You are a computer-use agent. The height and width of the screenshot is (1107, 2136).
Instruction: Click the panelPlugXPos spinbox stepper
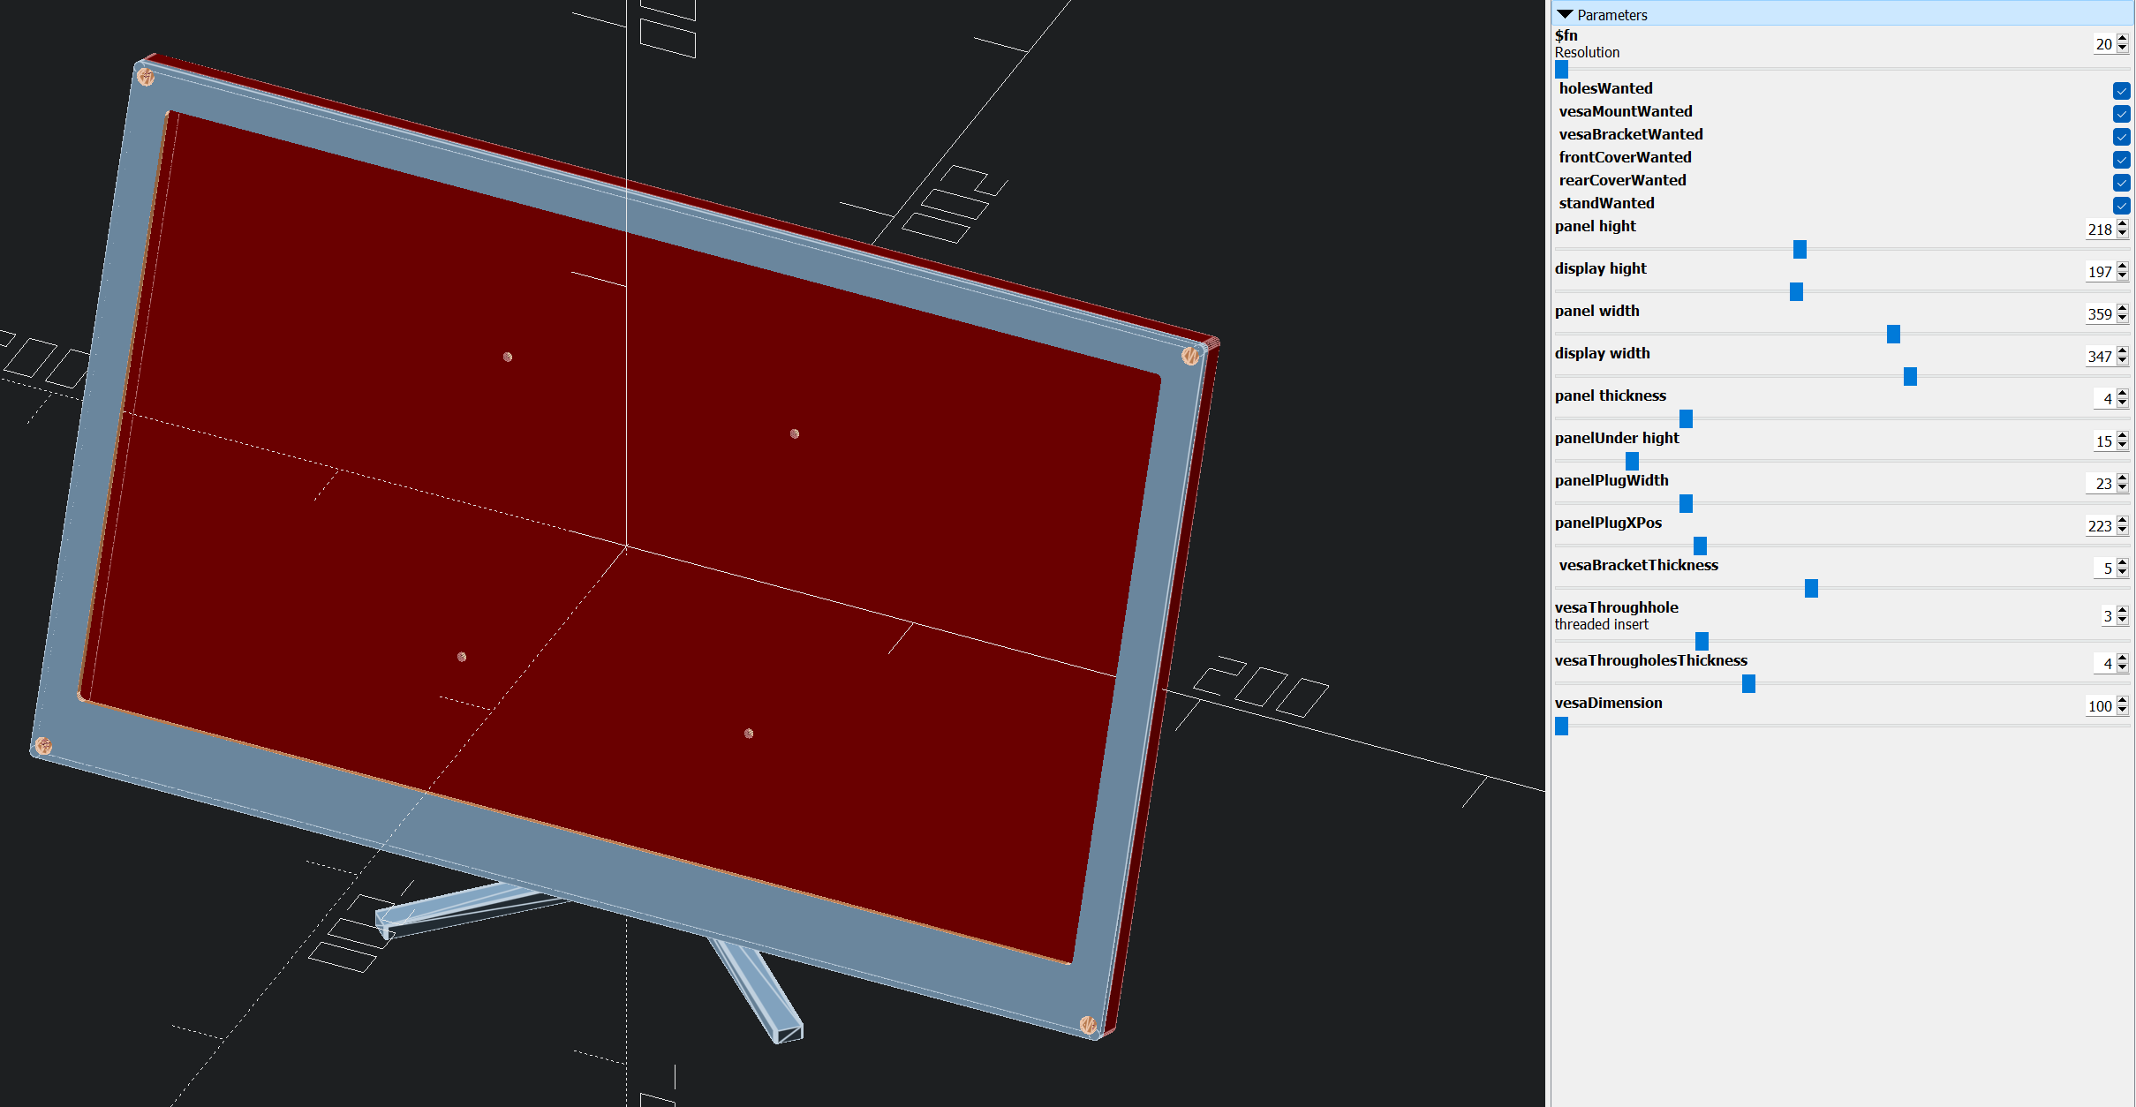coord(2123,526)
